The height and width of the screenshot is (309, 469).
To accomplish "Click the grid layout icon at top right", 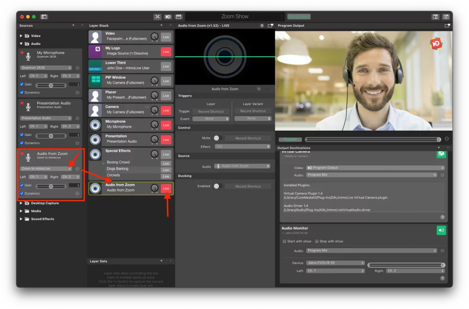I will (x=446, y=17).
